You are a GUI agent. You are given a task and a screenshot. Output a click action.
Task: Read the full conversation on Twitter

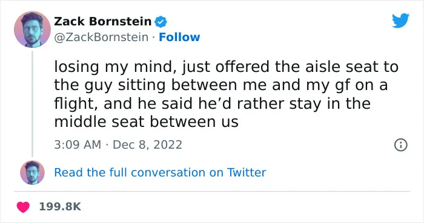coord(160,173)
